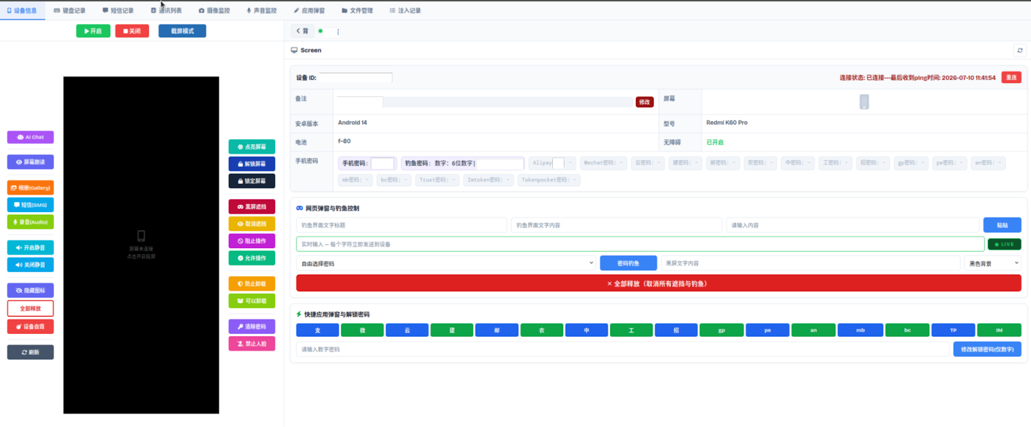Switch to the 通讯列表 tab

pos(166,10)
